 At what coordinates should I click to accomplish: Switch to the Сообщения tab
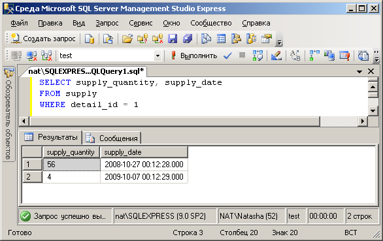[112, 138]
